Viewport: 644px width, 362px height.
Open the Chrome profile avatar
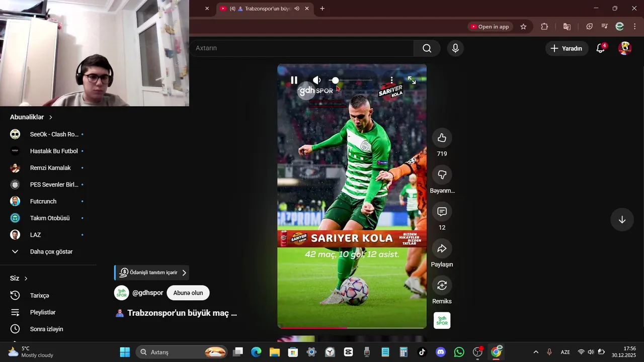pyautogui.click(x=620, y=27)
